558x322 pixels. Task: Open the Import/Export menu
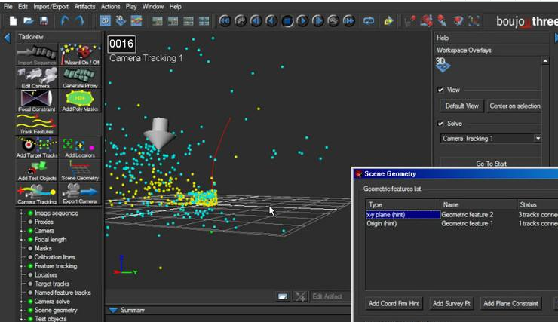51,6
